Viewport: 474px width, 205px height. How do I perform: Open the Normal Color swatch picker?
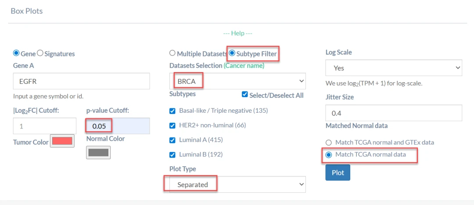point(98,152)
